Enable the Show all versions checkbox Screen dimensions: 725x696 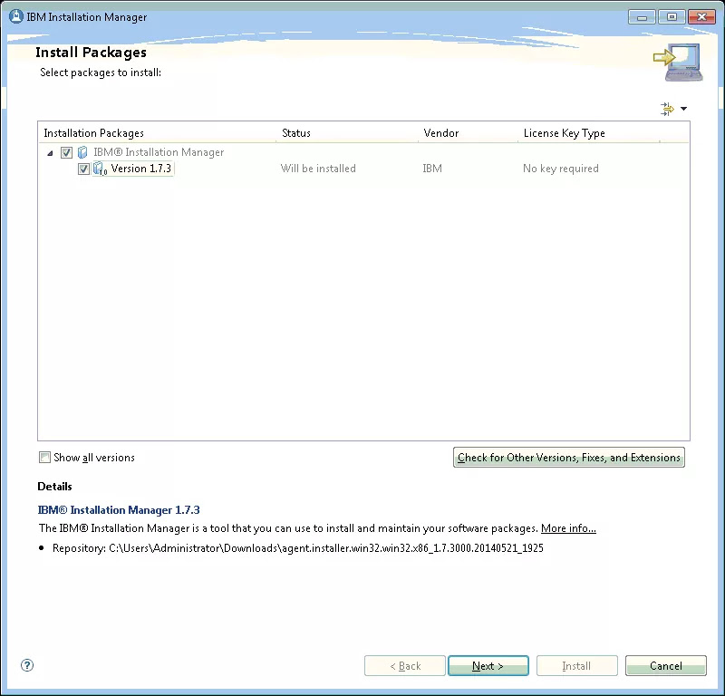click(44, 458)
